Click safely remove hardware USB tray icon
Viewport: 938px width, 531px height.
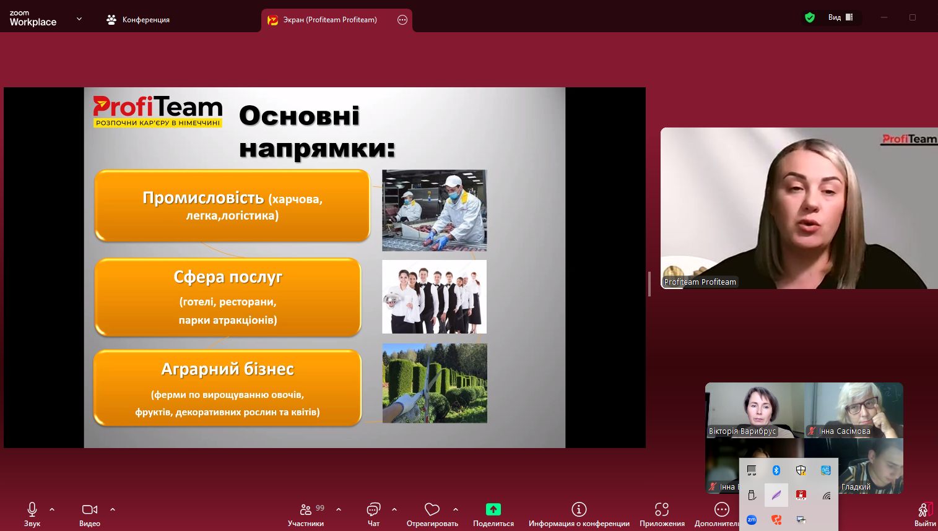[752, 495]
